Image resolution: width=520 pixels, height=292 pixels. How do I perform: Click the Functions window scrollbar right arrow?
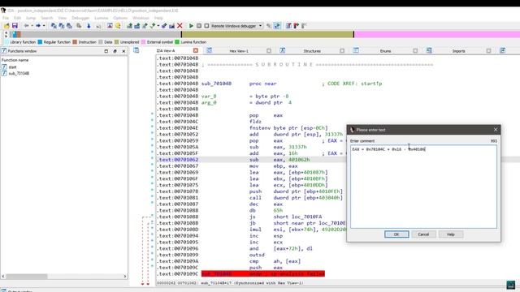tap(125, 276)
